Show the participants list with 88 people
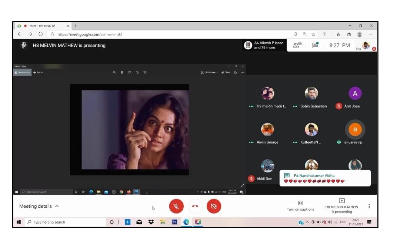The width and height of the screenshot is (400, 244). [297, 45]
